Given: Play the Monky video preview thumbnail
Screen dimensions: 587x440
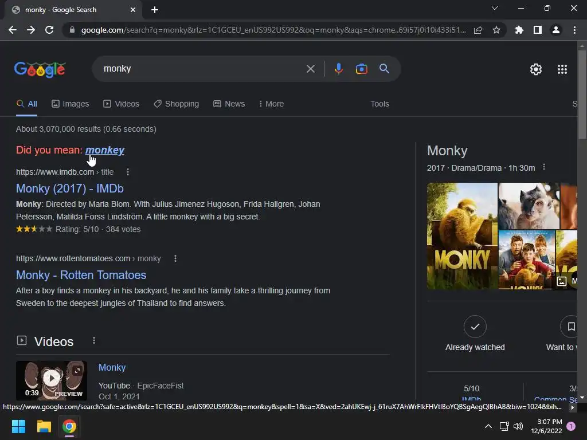Looking at the screenshot, I should (x=52, y=380).
